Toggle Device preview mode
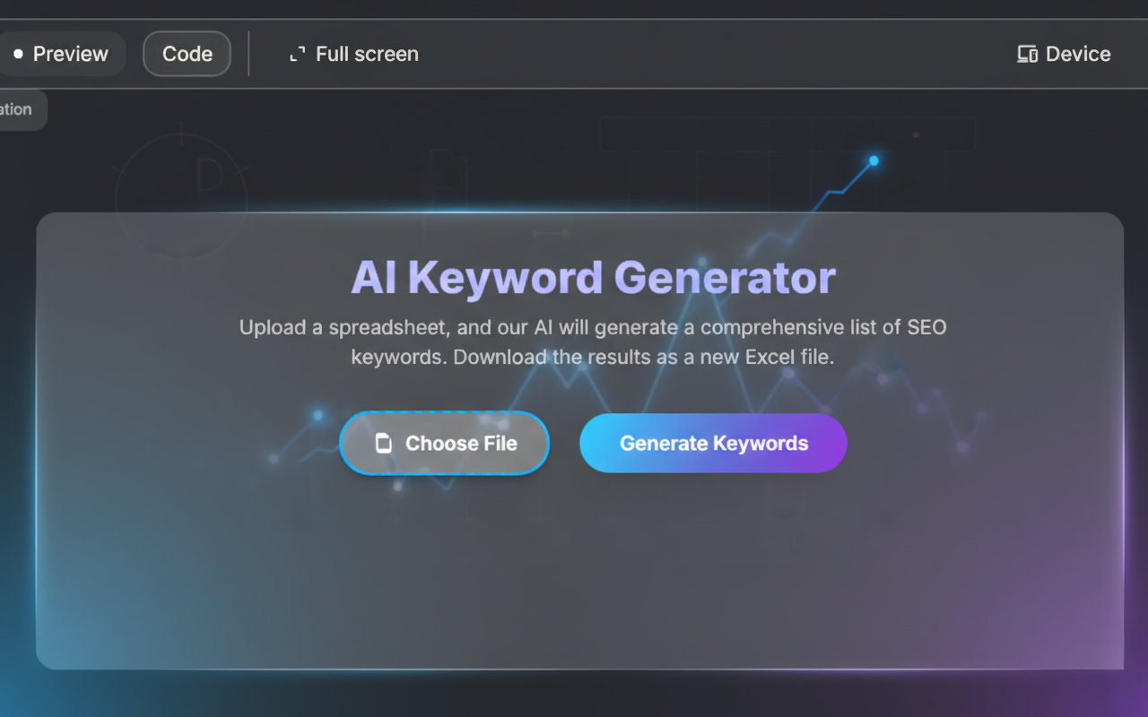The image size is (1148, 717). coord(1063,54)
